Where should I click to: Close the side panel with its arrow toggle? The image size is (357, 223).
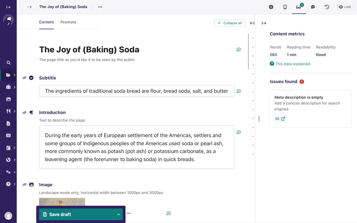tap(264, 23)
